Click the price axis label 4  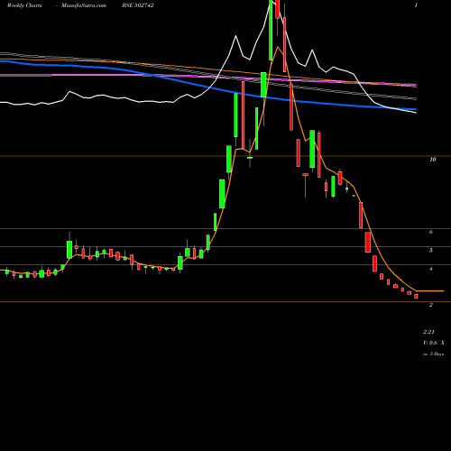pos(431,269)
